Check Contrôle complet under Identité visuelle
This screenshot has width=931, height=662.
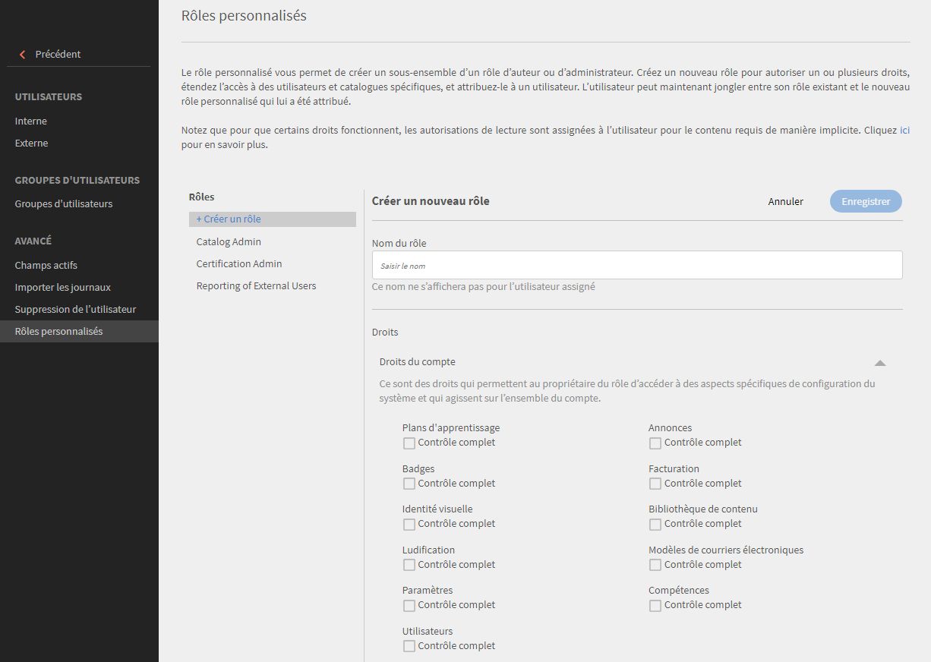[x=409, y=524]
